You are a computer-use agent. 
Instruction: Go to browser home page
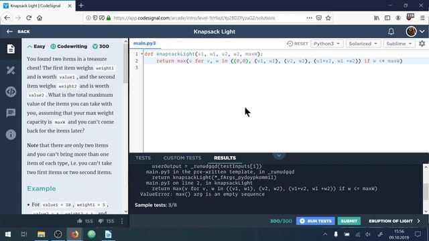[x=40, y=18]
